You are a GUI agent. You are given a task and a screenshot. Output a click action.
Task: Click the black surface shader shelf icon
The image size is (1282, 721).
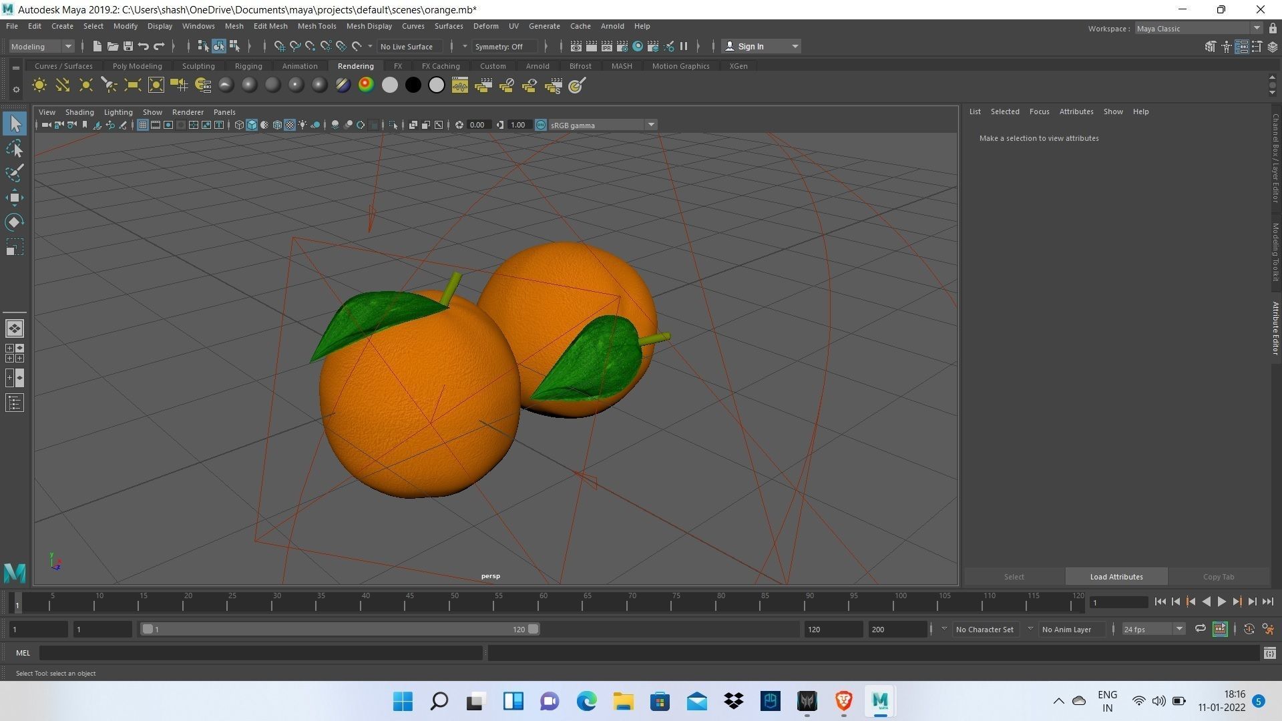(x=413, y=85)
